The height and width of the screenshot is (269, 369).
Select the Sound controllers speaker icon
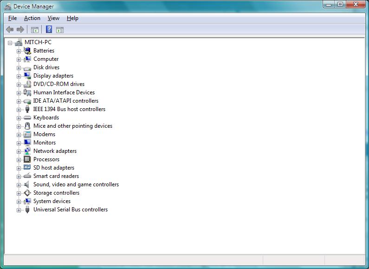tap(27, 184)
